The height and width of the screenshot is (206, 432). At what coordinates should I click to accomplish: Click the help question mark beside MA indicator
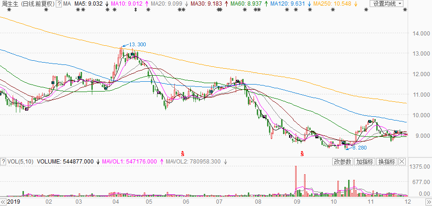coord(59,4)
